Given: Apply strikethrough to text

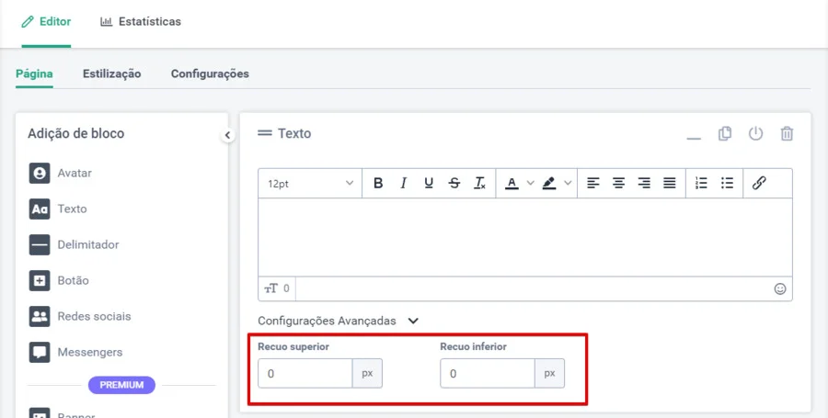Looking at the screenshot, I should point(454,184).
